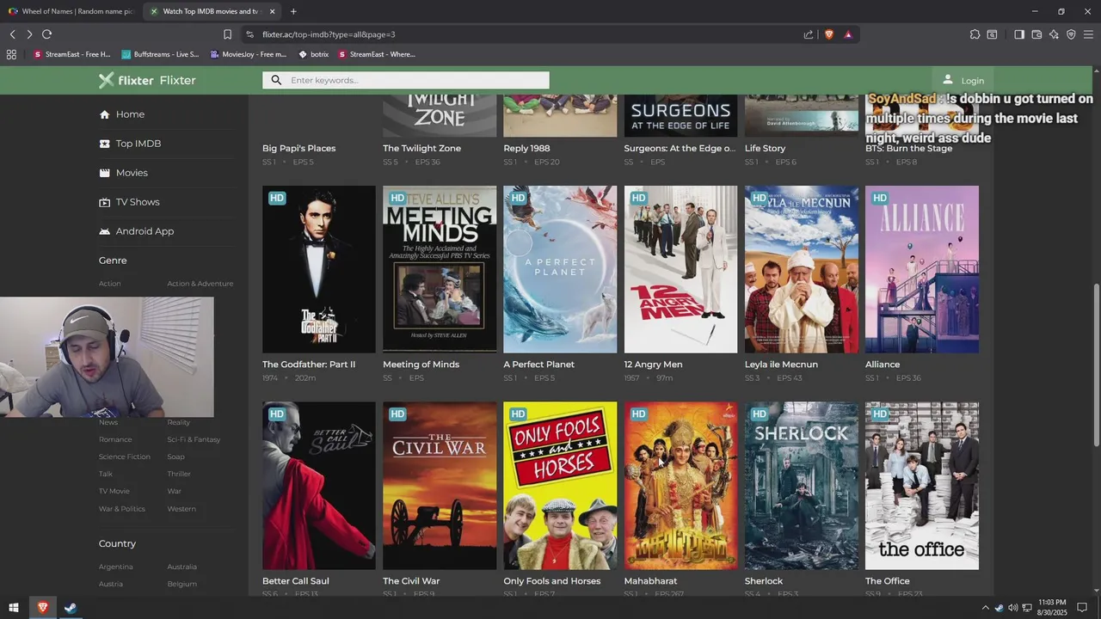Select the War & Politics genre

coord(121,509)
